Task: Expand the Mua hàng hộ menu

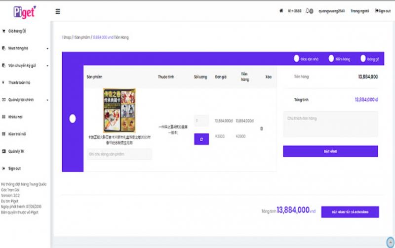Action: 25,48
